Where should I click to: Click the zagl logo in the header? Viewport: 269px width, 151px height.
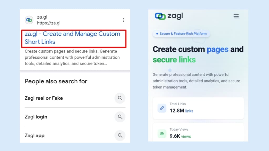[x=169, y=16]
